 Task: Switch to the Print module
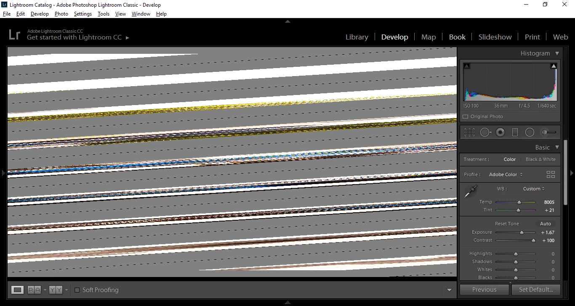click(x=532, y=37)
